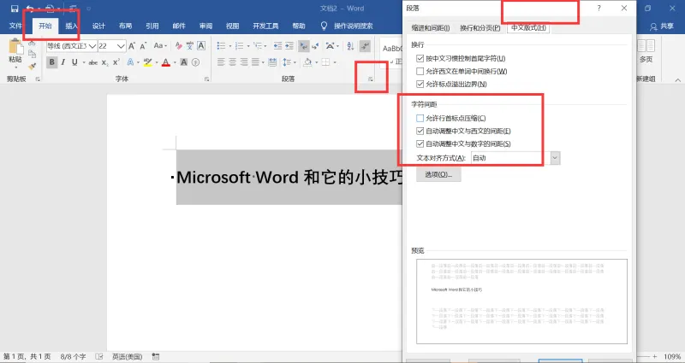Shrink font size with smaller A icon
Screen dimensions: 685x363
tap(143, 46)
